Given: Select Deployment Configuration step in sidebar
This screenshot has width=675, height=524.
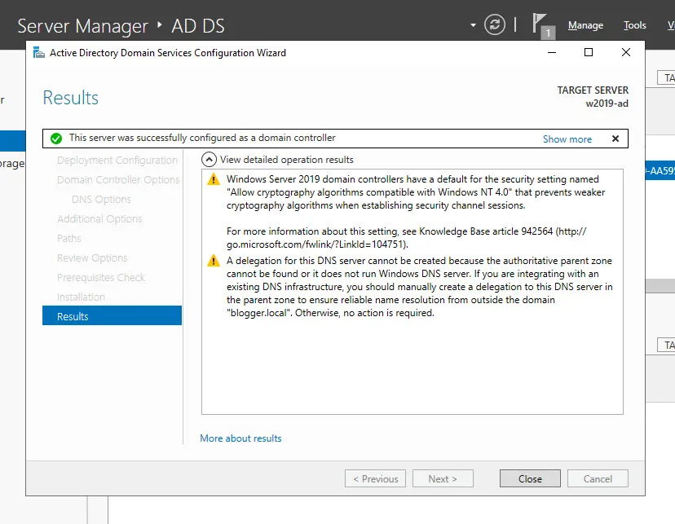Looking at the screenshot, I should (x=117, y=161).
